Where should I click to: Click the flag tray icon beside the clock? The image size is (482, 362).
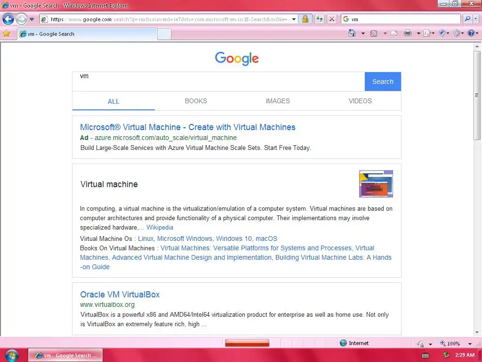coord(446,355)
